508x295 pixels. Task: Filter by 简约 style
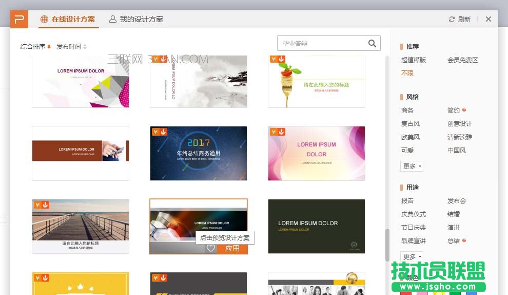pos(454,110)
